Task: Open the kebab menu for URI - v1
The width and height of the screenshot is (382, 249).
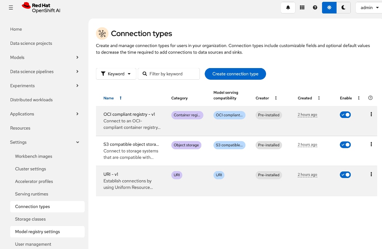Action: [x=371, y=175]
